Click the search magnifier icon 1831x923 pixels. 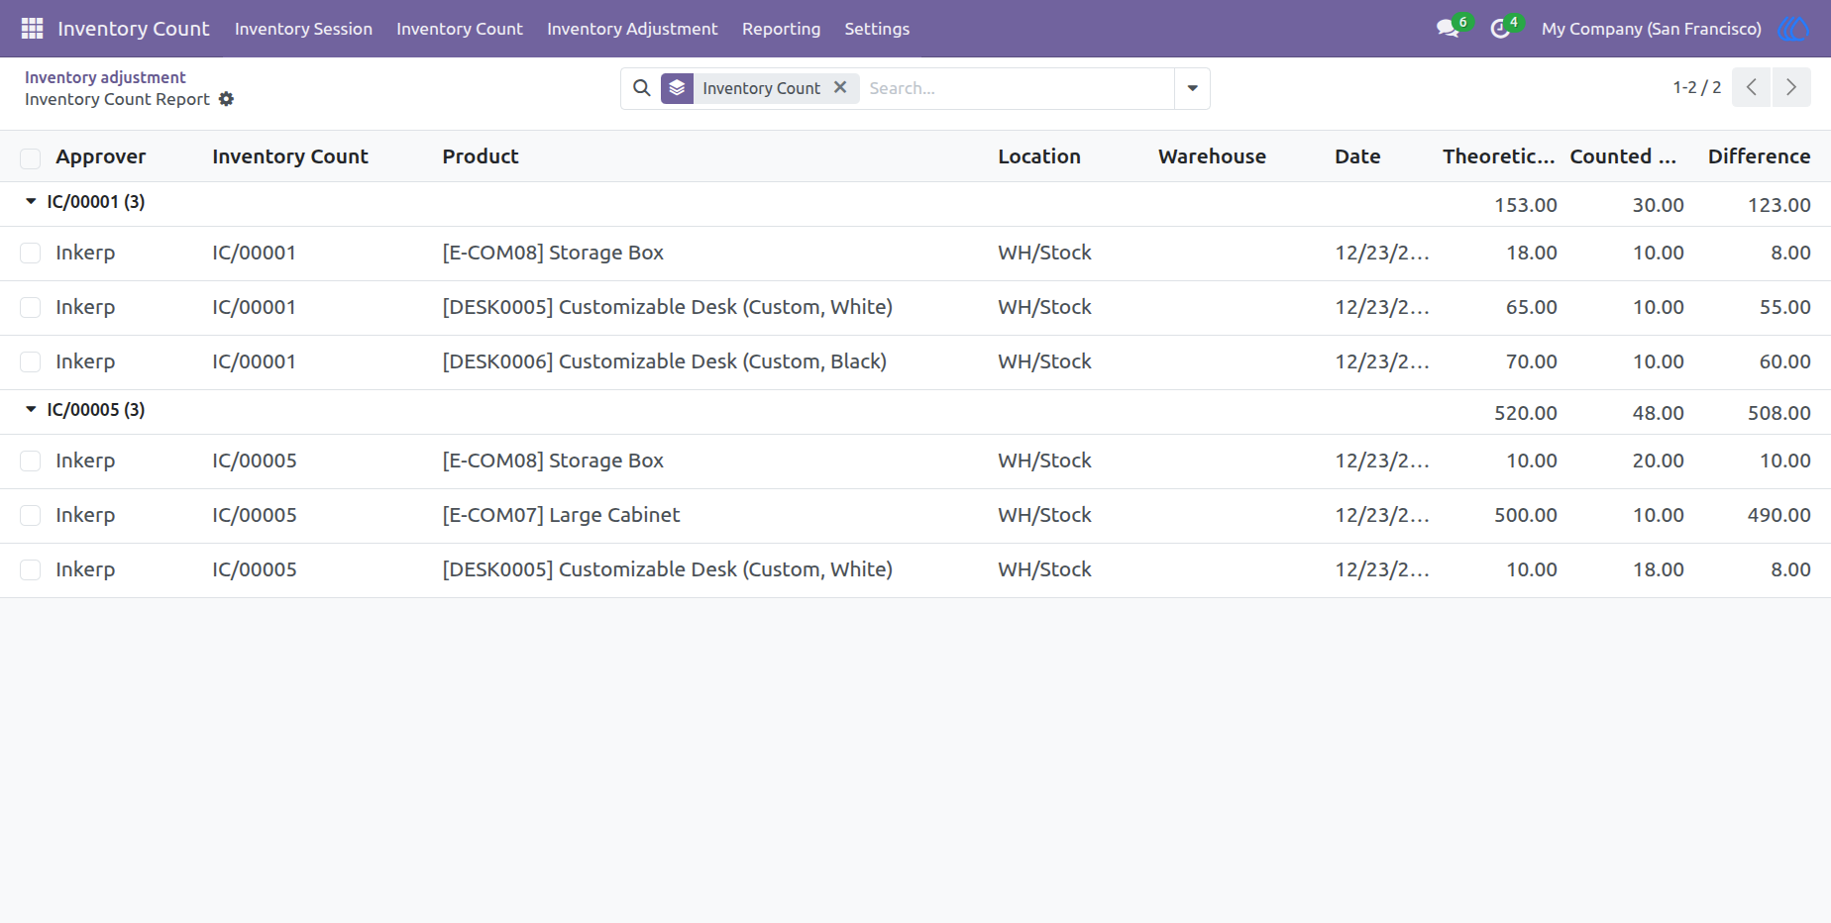[x=642, y=88]
